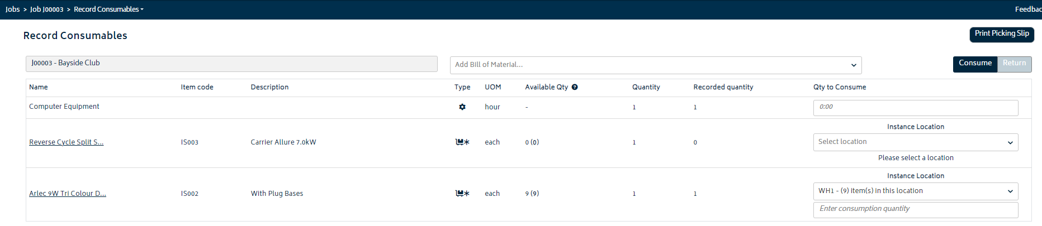Open the WH1 instance location dropdown
The height and width of the screenshot is (226, 1042).
click(916, 191)
